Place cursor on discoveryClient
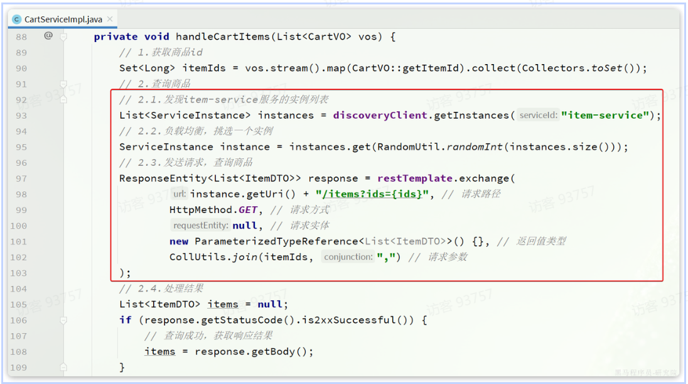 click(380, 115)
